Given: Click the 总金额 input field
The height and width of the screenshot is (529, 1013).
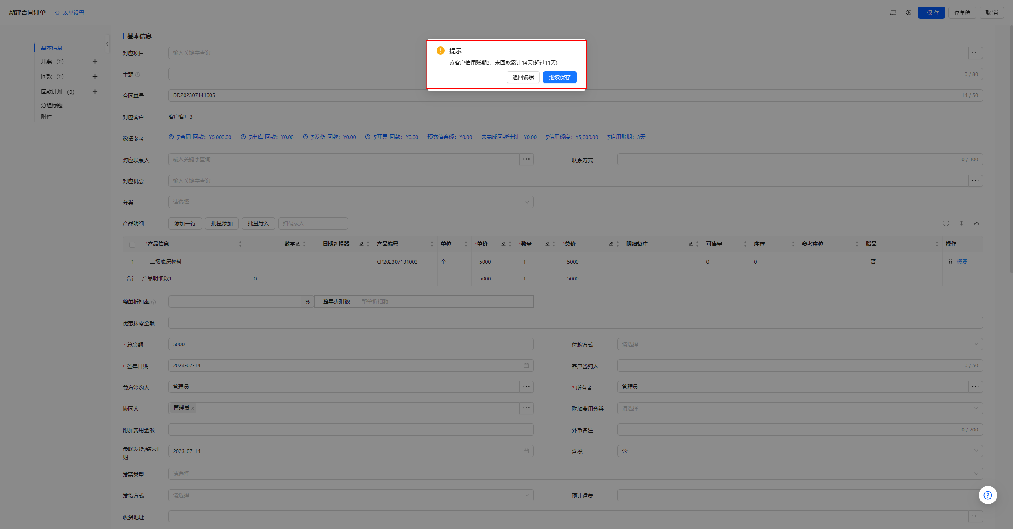Looking at the screenshot, I should (x=351, y=344).
